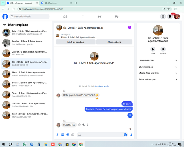
Task: Click the Facebook logo
Action: tap(5, 17)
